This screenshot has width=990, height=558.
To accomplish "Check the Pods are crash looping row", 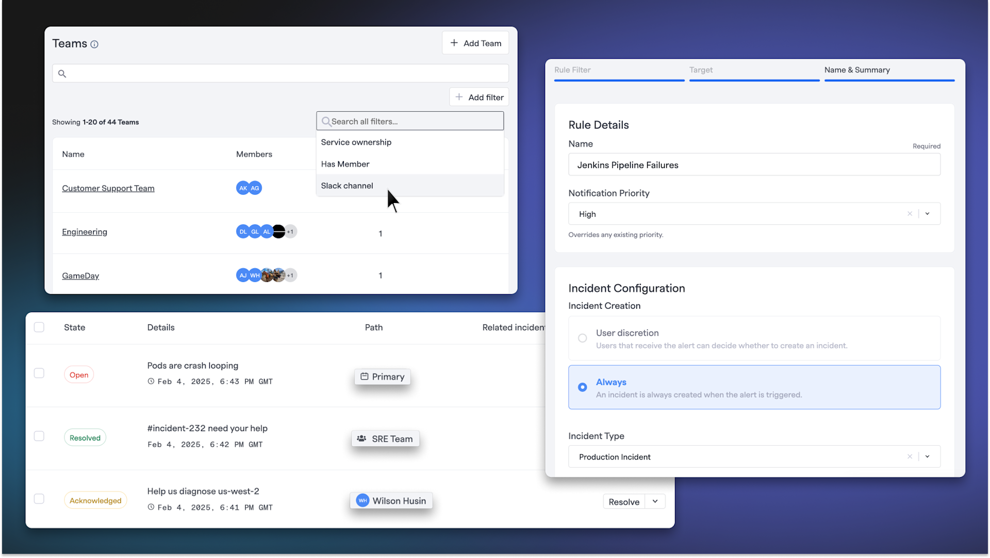I will (39, 374).
